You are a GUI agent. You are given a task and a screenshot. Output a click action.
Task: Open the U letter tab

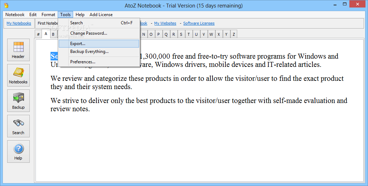click(196, 34)
